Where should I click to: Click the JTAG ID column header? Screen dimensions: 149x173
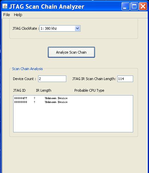tap(19, 90)
